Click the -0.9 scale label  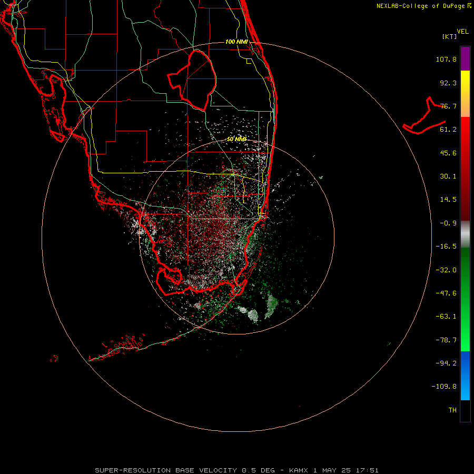448,223
